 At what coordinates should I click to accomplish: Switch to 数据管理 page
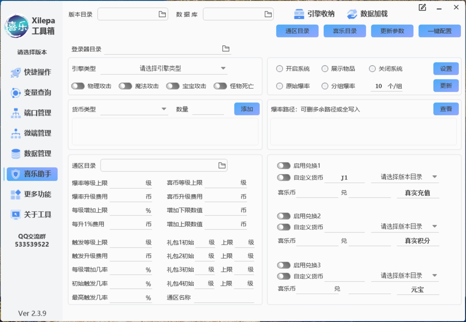(32, 154)
